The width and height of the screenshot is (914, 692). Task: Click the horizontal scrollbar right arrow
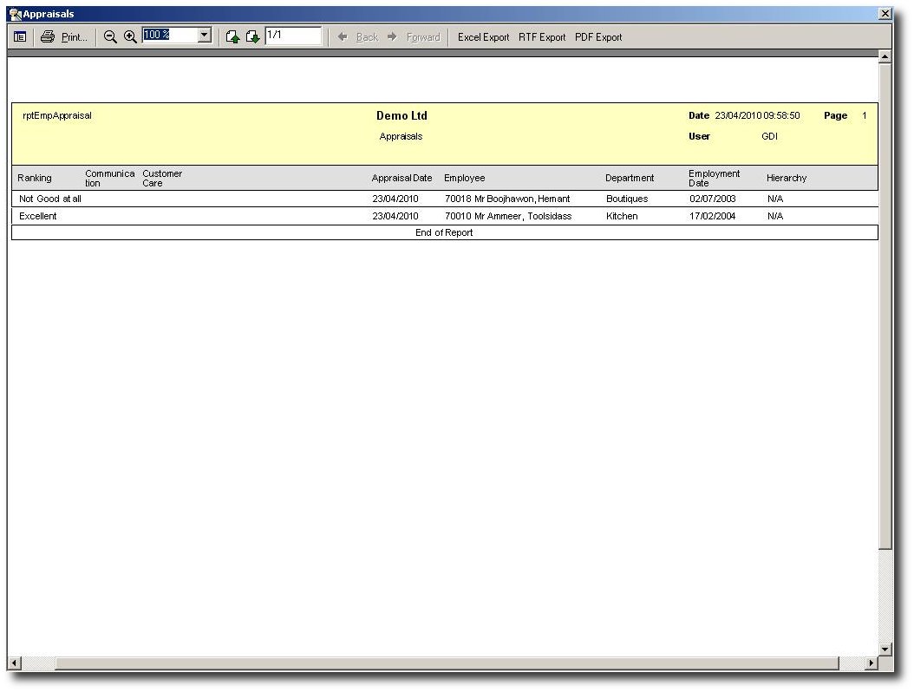872,663
